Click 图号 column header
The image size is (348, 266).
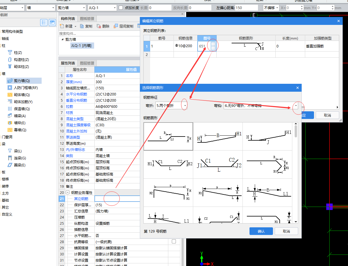[x=207, y=38]
